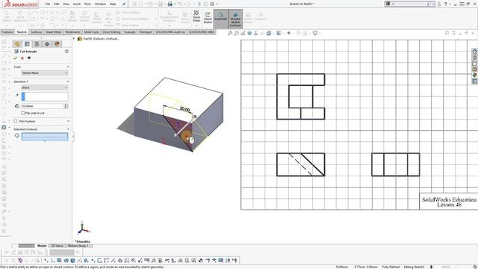Viewport: 478px width, 269px height.
Task: Open the Quick Snaps dropdown arrow
Action: 196,25
